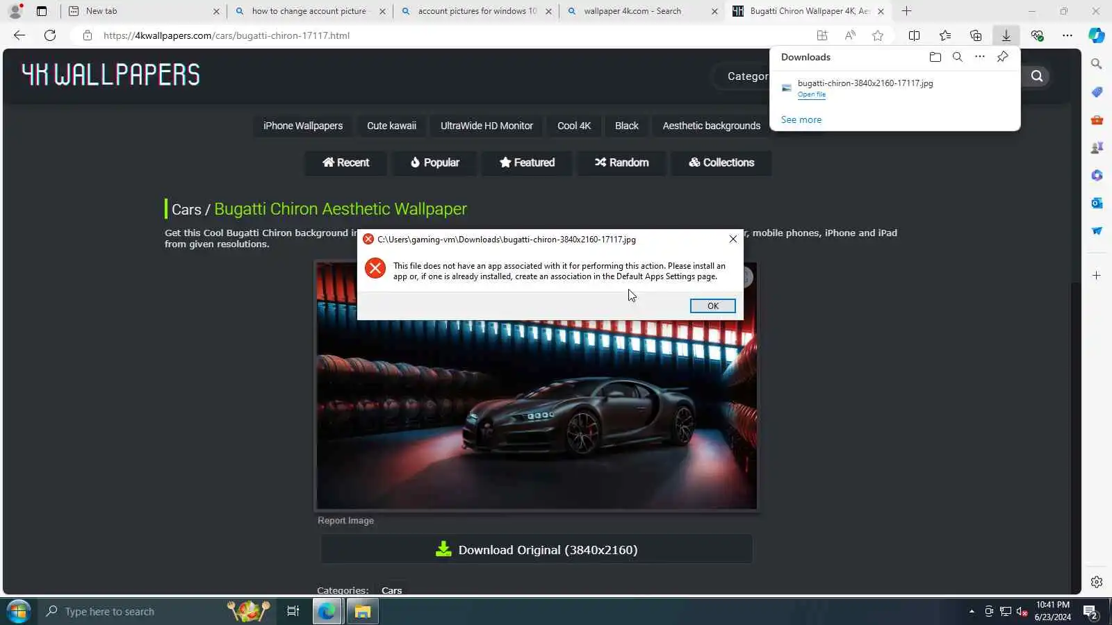Screen dimensions: 1112x625
Task: View site information lock icon
Action: 88,35
